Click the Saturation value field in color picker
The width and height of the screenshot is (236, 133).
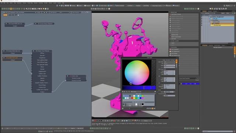169,86
